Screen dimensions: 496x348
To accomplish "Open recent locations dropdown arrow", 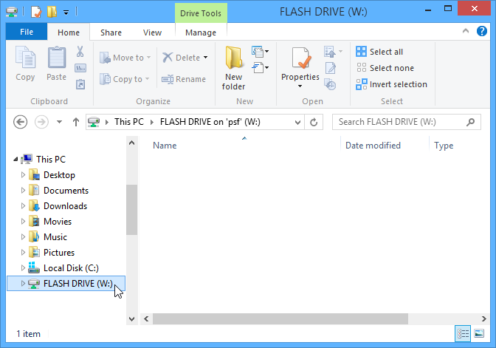I will point(59,122).
